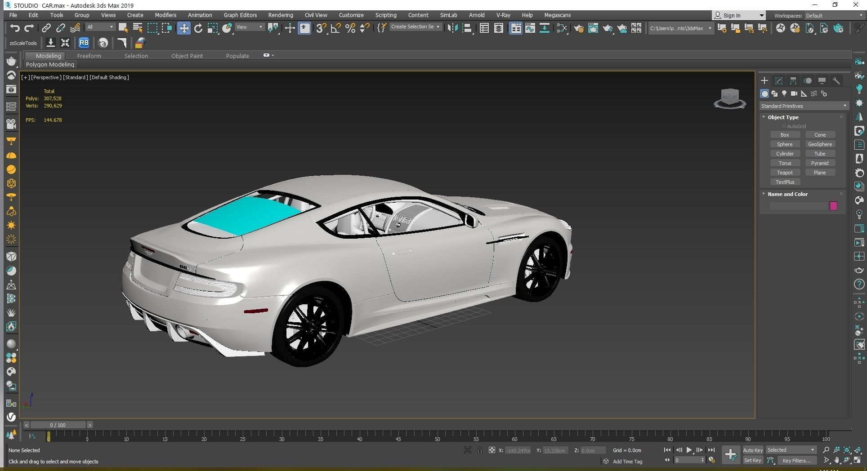Open the Display command panel tab

(x=822, y=81)
